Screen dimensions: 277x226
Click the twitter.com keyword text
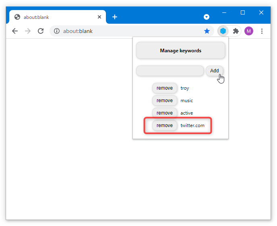(x=192, y=125)
